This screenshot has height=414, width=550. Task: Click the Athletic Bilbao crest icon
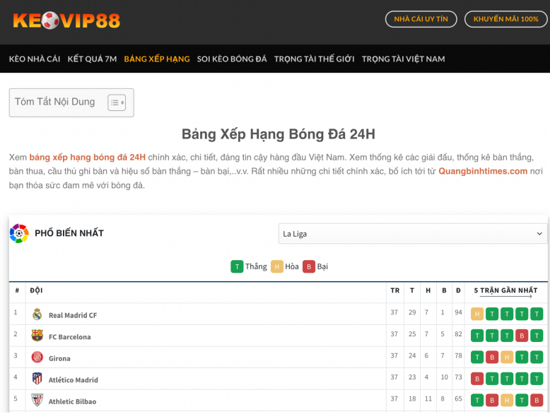[x=37, y=401]
